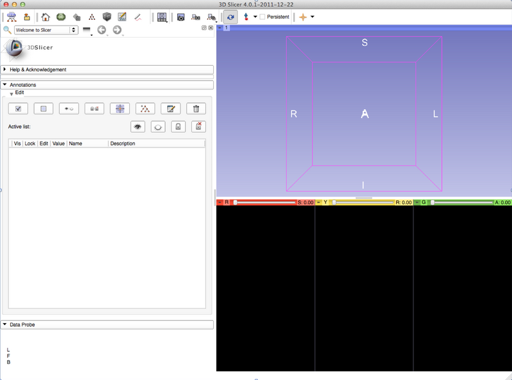The width and height of the screenshot is (512, 380).
Task: Click the select all annotations button
Action: 18,109
